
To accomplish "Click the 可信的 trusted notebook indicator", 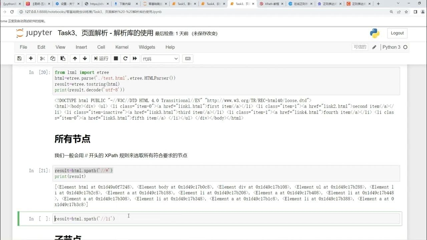I will coord(360,47).
